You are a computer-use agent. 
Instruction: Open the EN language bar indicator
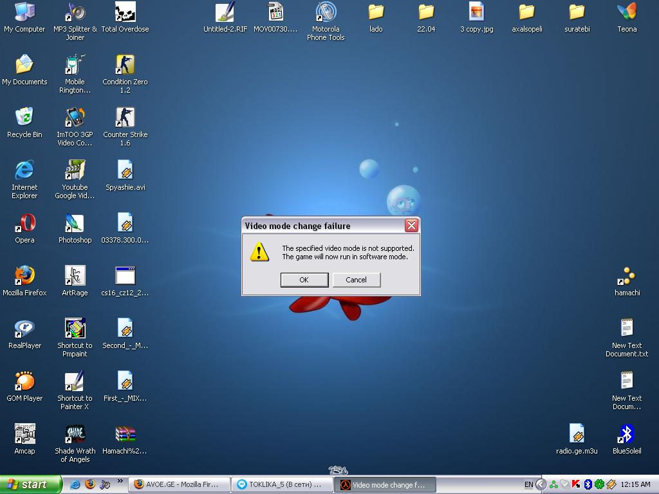(x=528, y=484)
